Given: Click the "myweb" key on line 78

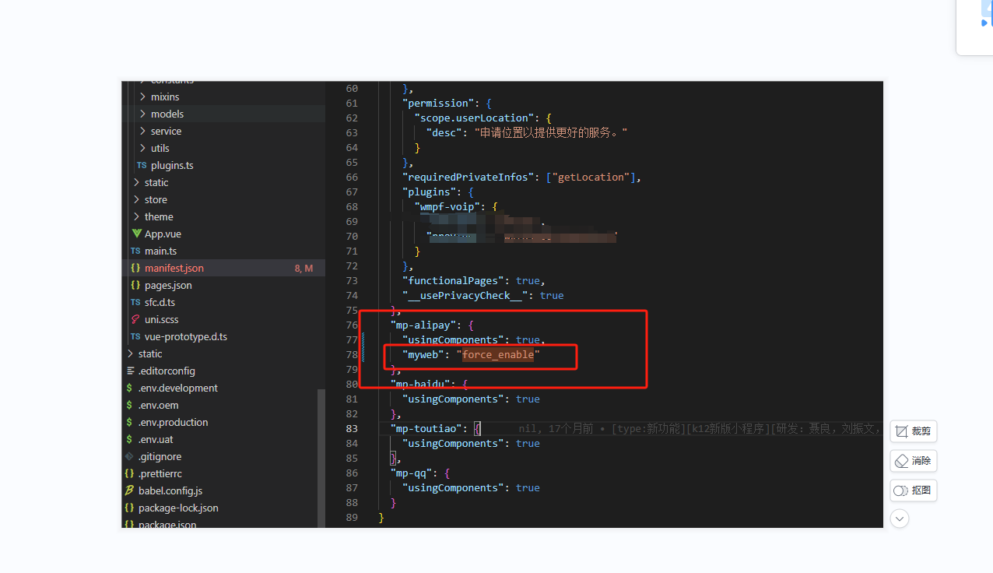Looking at the screenshot, I should 424,354.
